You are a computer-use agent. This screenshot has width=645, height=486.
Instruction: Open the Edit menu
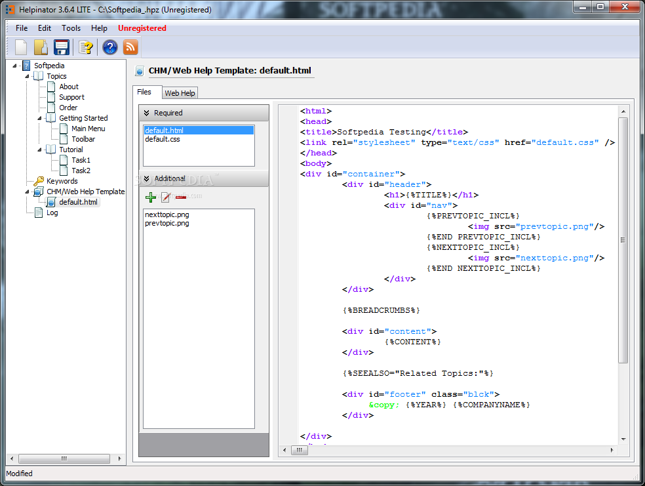pos(45,28)
